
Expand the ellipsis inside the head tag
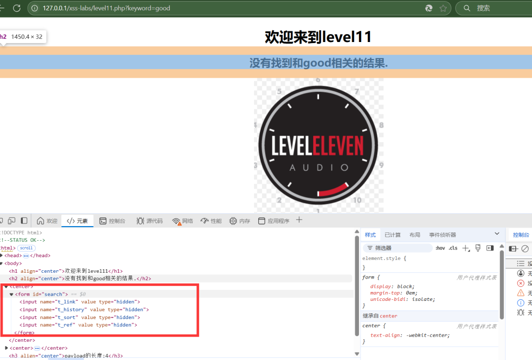26,256
